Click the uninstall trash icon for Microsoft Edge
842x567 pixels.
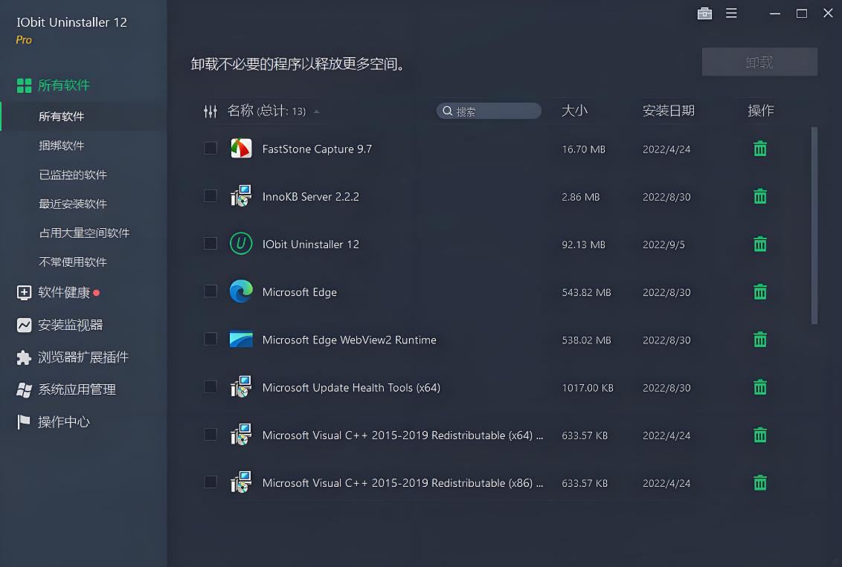point(759,292)
